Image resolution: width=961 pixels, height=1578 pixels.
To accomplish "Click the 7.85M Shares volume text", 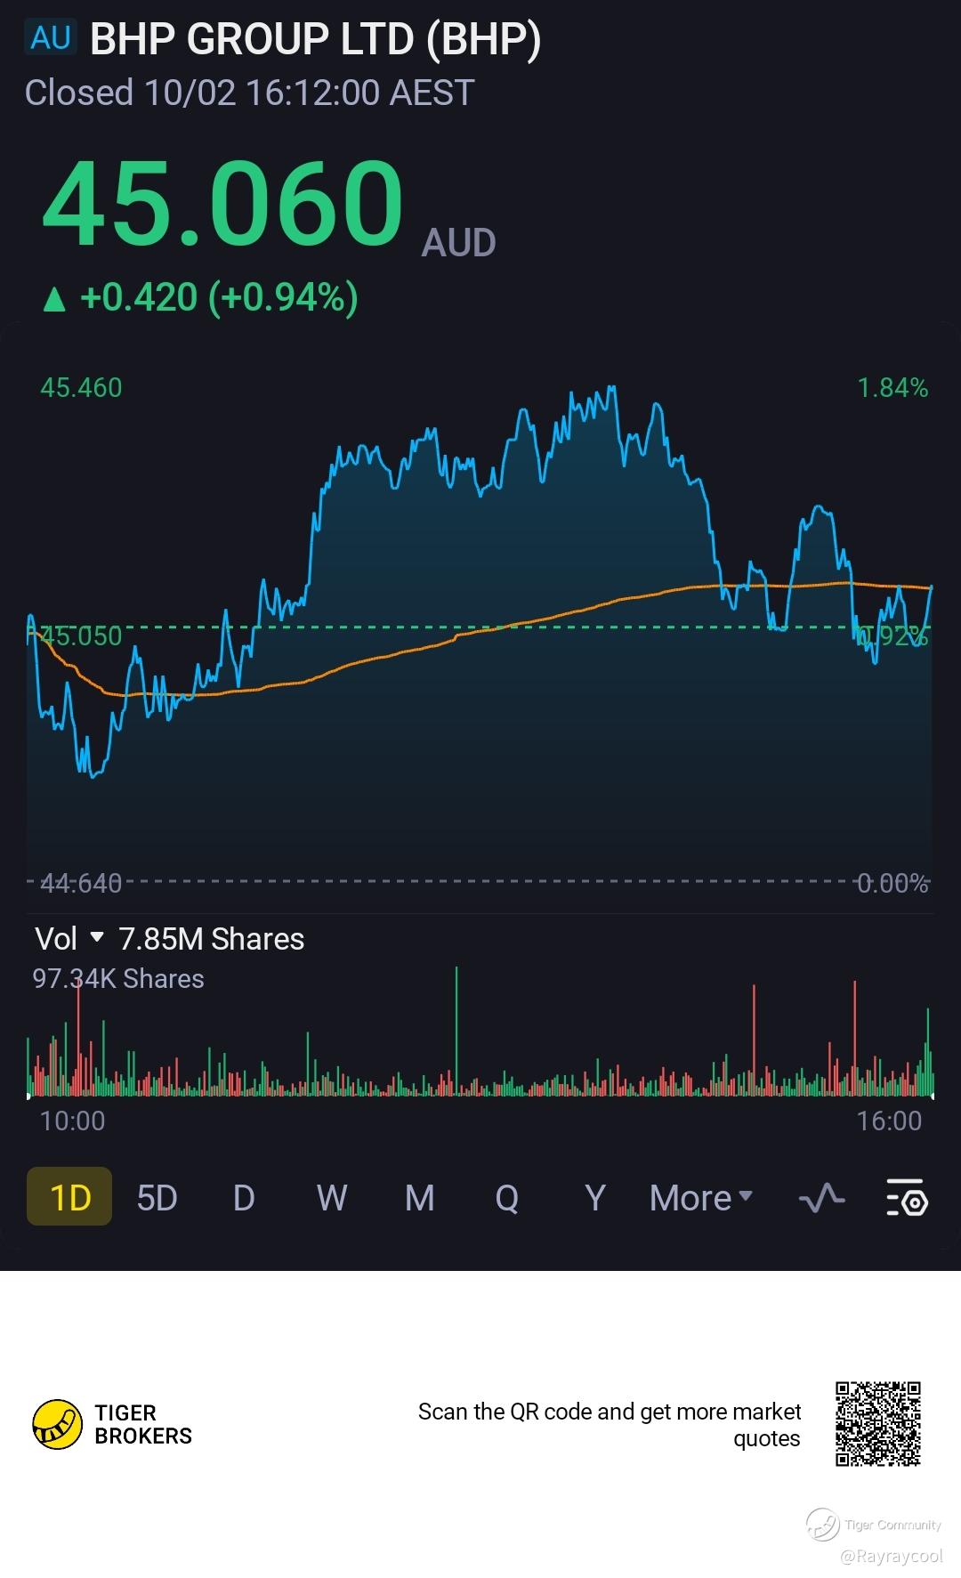I will pyautogui.click(x=212, y=938).
